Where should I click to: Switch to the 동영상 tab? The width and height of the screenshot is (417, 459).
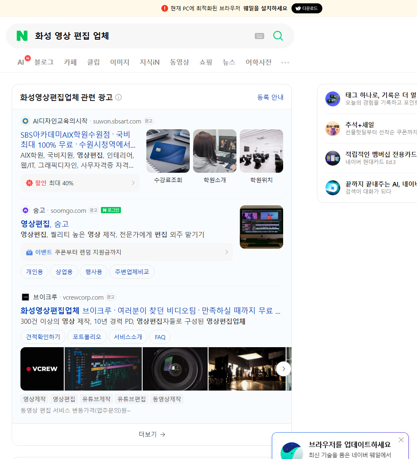179,62
